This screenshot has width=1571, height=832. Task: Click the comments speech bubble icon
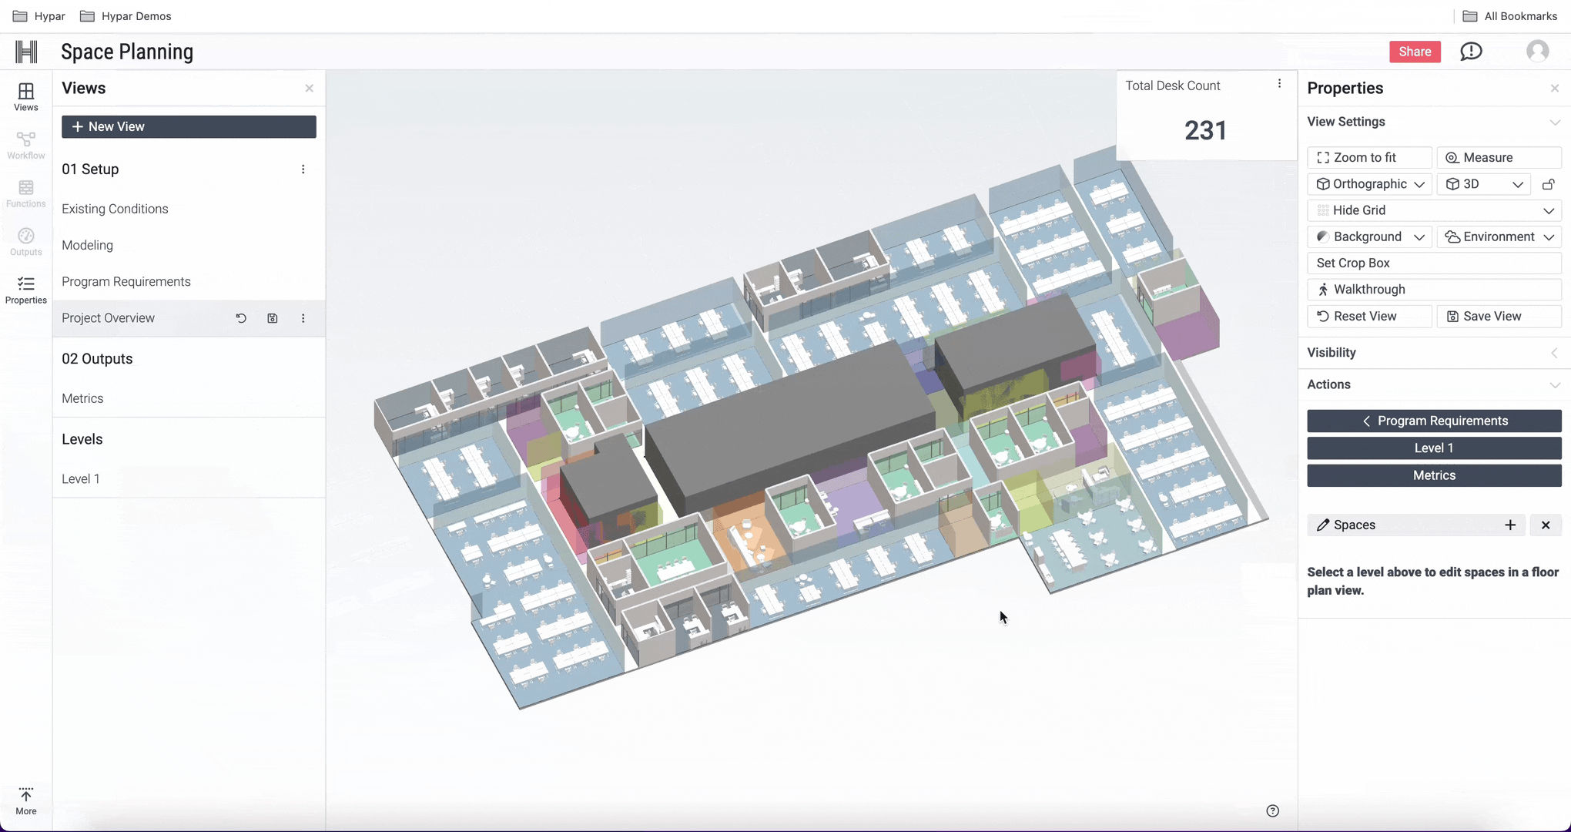[x=1471, y=52]
